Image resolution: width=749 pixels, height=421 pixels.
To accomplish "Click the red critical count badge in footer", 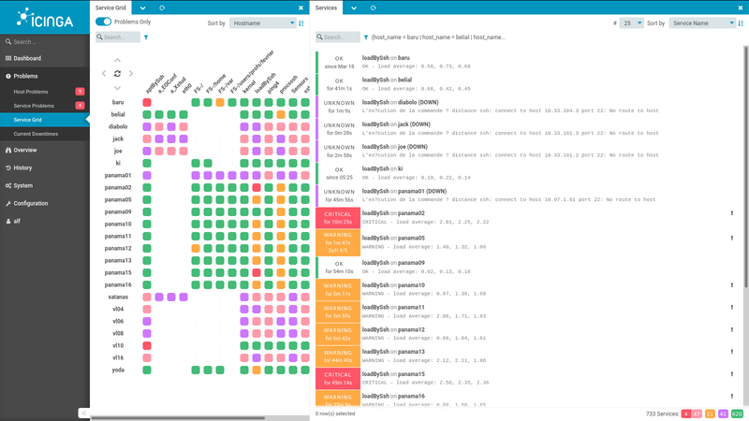I will pos(686,413).
